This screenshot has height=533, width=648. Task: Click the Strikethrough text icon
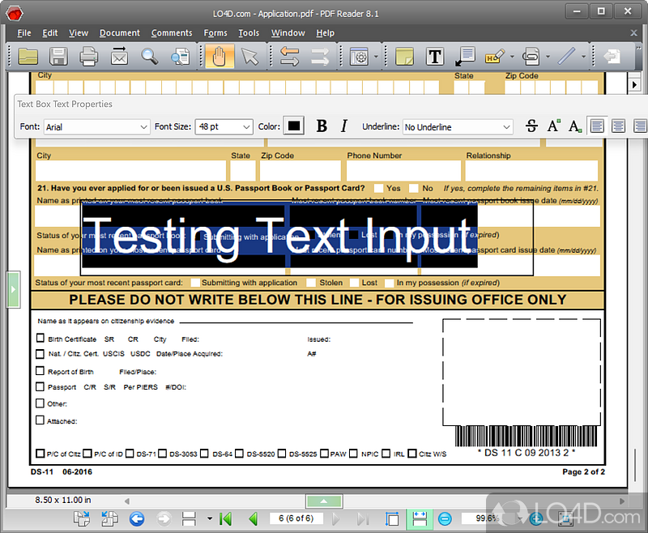tap(531, 126)
